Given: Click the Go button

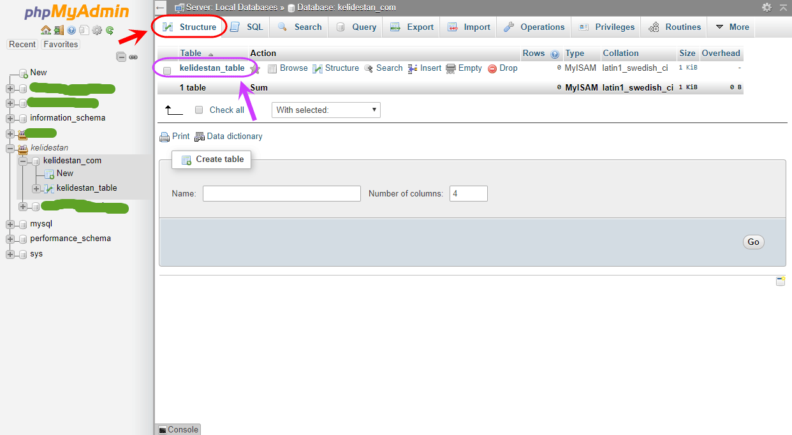Looking at the screenshot, I should click(x=753, y=242).
